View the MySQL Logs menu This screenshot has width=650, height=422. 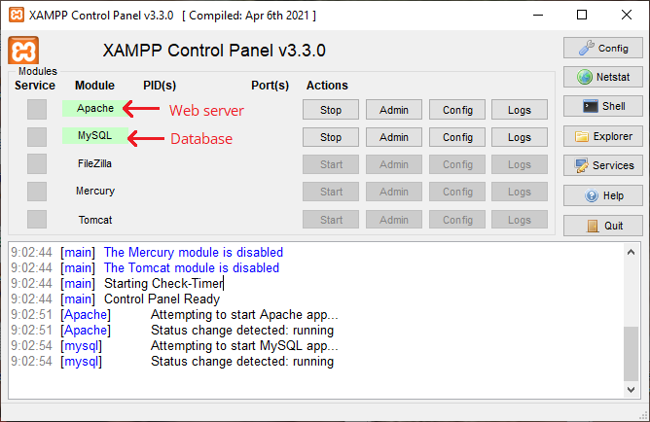[x=520, y=137]
